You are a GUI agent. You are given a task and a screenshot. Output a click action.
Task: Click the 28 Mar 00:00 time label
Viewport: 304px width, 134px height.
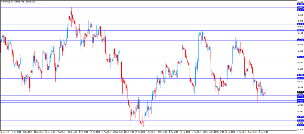[x=230, y=132]
